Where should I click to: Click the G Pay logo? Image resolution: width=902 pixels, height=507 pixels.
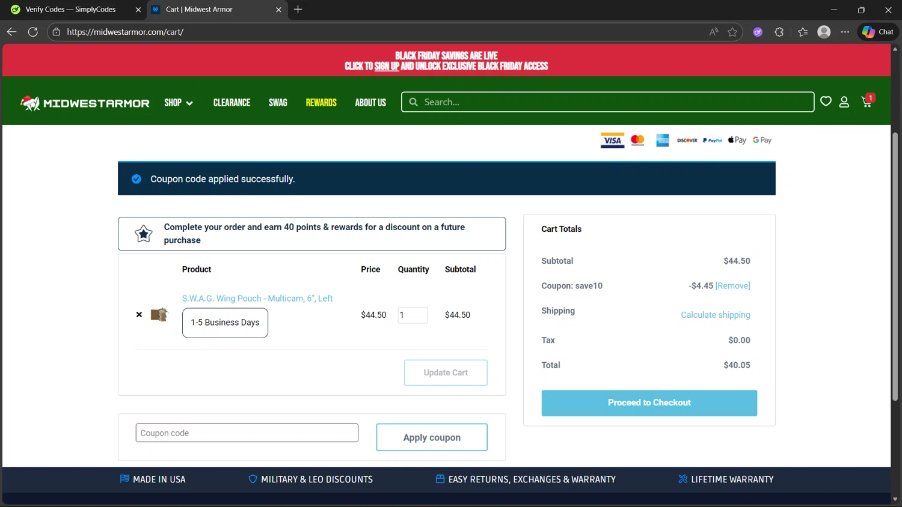[x=762, y=140]
